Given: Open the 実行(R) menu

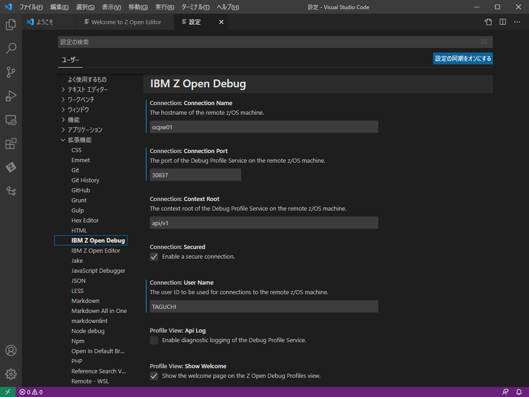Looking at the screenshot, I should (x=164, y=7).
